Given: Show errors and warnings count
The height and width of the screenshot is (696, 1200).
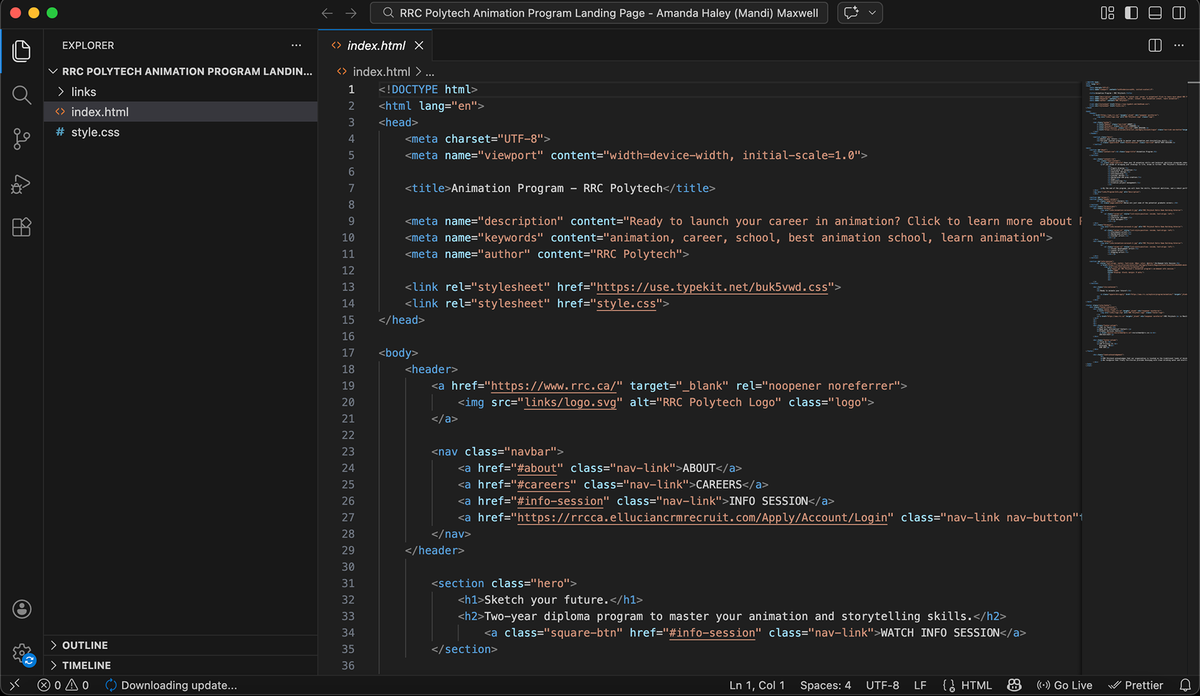Looking at the screenshot, I should (63, 685).
